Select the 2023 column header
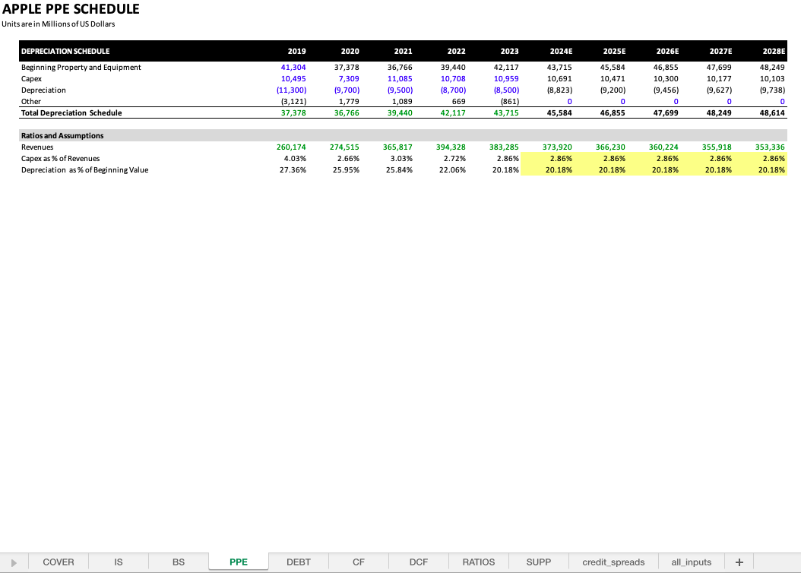Viewport: 801px width, 573px height. pos(509,51)
